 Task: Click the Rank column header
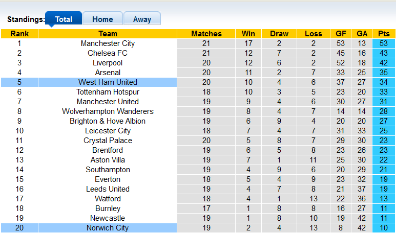click(x=19, y=34)
